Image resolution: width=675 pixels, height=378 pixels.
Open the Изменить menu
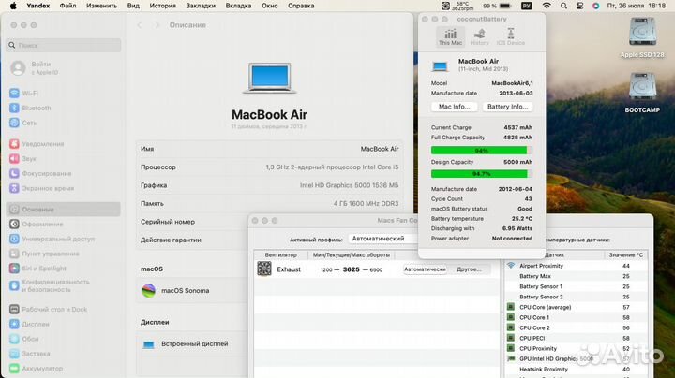(x=101, y=6)
